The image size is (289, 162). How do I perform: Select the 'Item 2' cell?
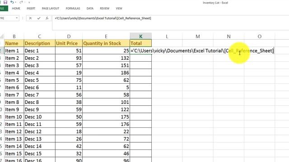14,58
